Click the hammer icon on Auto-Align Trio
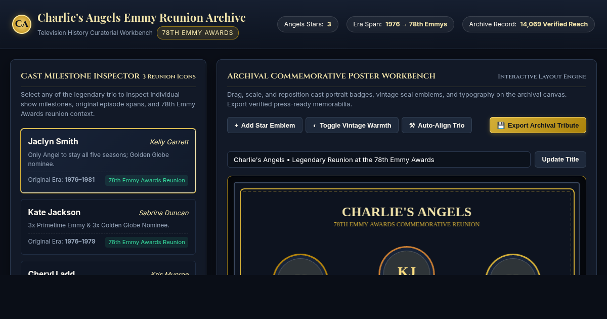607x319 pixels. pyautogui.click(x=412, y=125)
